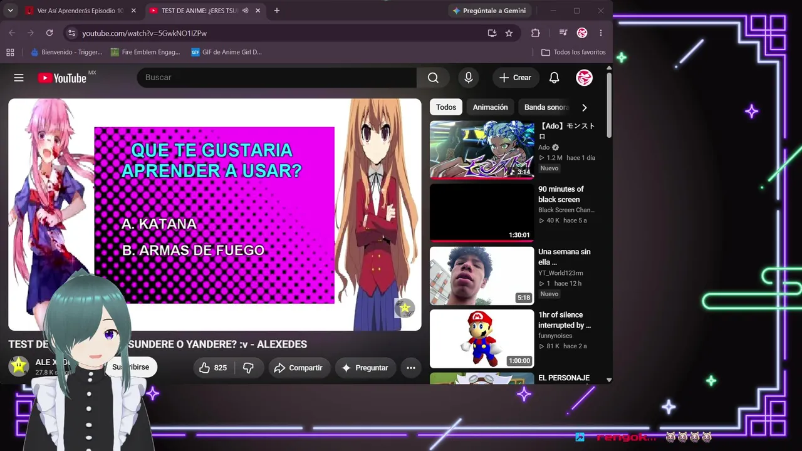Viewport: 802px width, 451px height.
Task: Close the TEST DE ANIME tab
Action: pyautogui.click(x=258, y=11)
